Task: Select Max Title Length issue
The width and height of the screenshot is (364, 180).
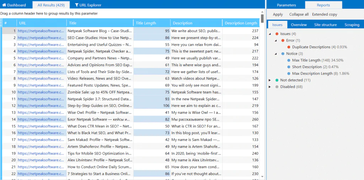Action: tap(306, 60)
